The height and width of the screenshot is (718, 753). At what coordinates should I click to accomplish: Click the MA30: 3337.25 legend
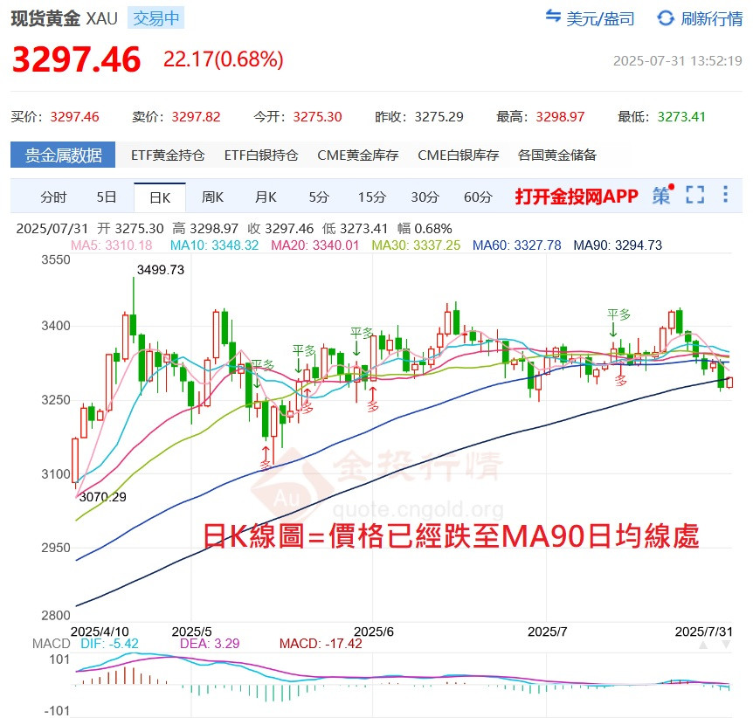(x=416, y=245)
